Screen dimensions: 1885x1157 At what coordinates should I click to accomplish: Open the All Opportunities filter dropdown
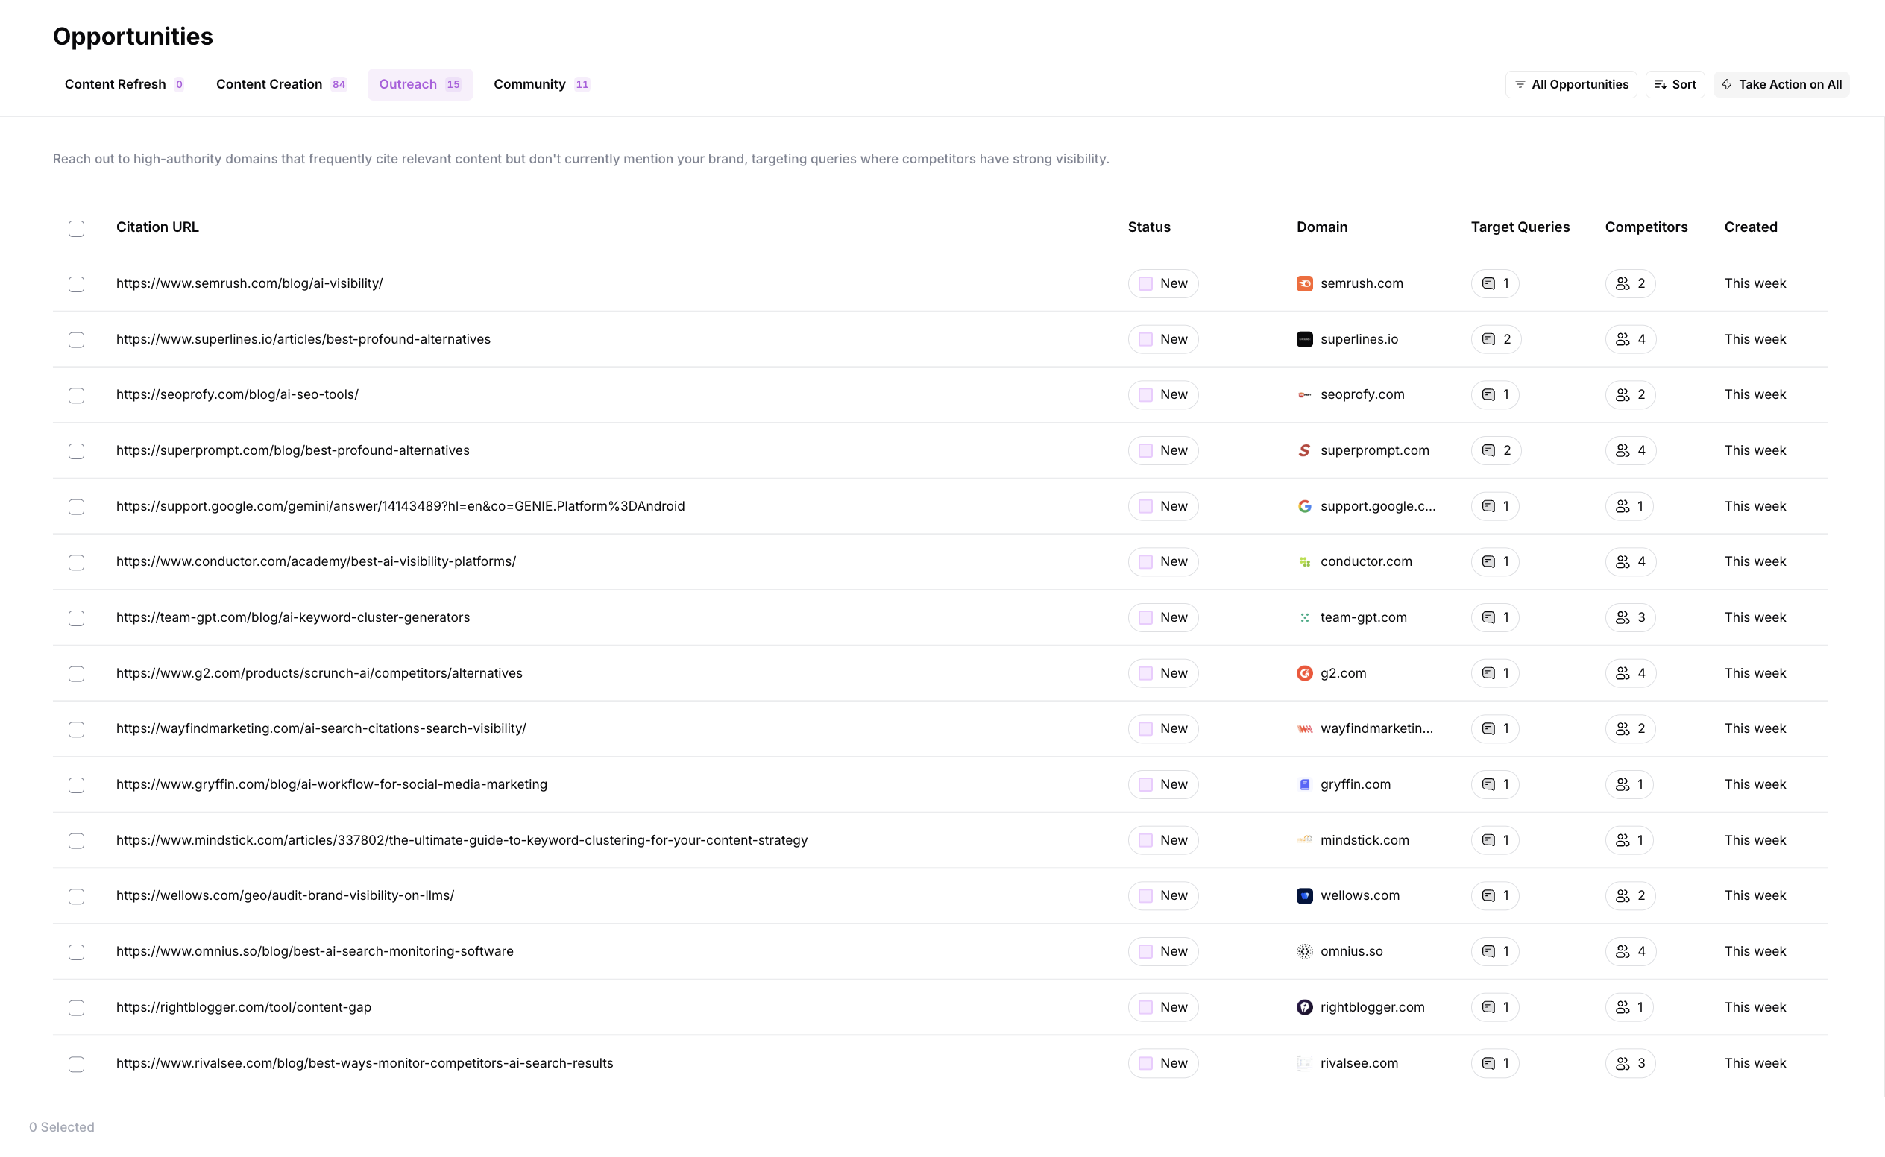coord(1570,84)
